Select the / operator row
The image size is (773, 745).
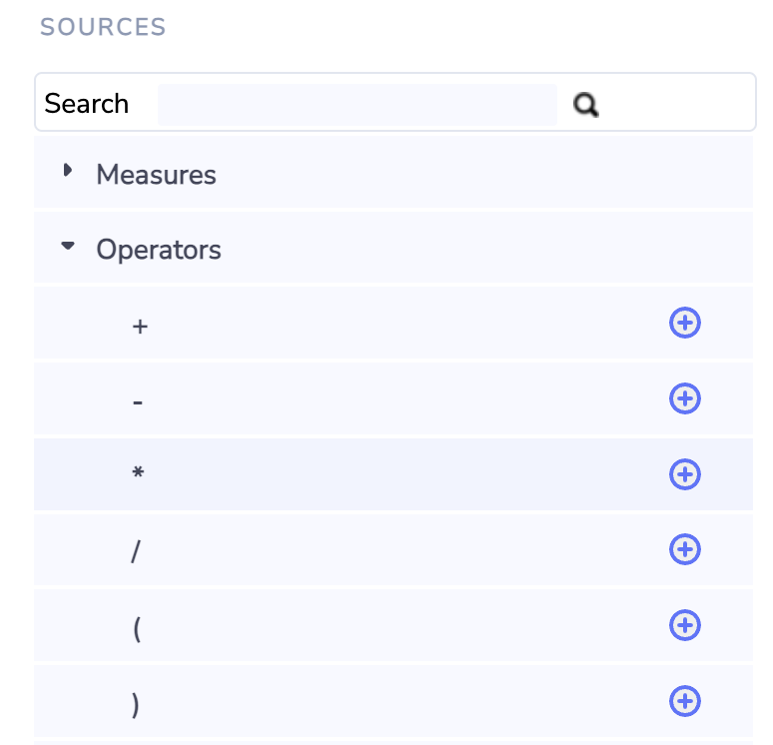136,551
